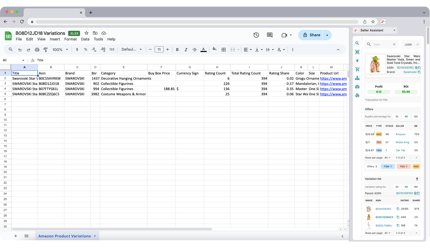The height and width of the screenshot is (249, 430).
Task: Open the text color picker in the toolbar
Action: coord(203,49)
